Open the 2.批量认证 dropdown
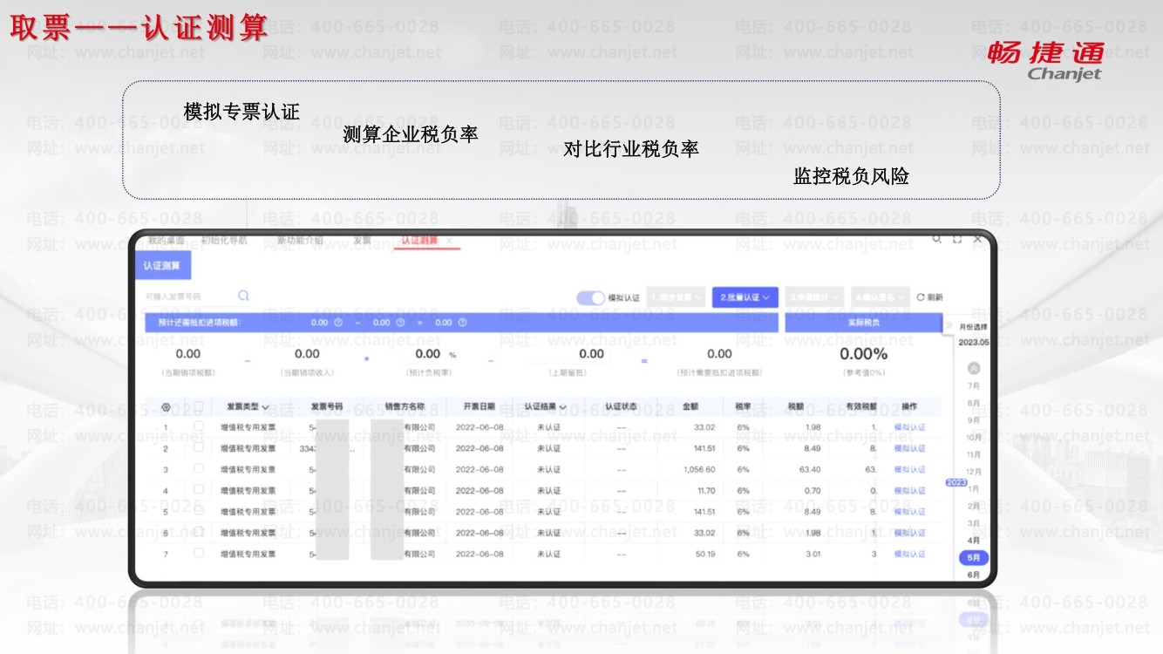1163x654 pixels. 745,297
